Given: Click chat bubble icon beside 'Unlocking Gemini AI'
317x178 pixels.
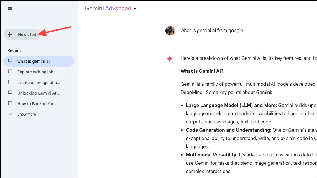Looking at the screenshot, I should click(x=10, y=93).
